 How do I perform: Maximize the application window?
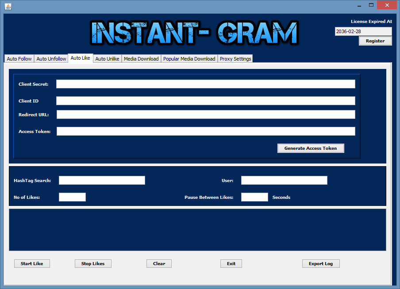(371, 5)
